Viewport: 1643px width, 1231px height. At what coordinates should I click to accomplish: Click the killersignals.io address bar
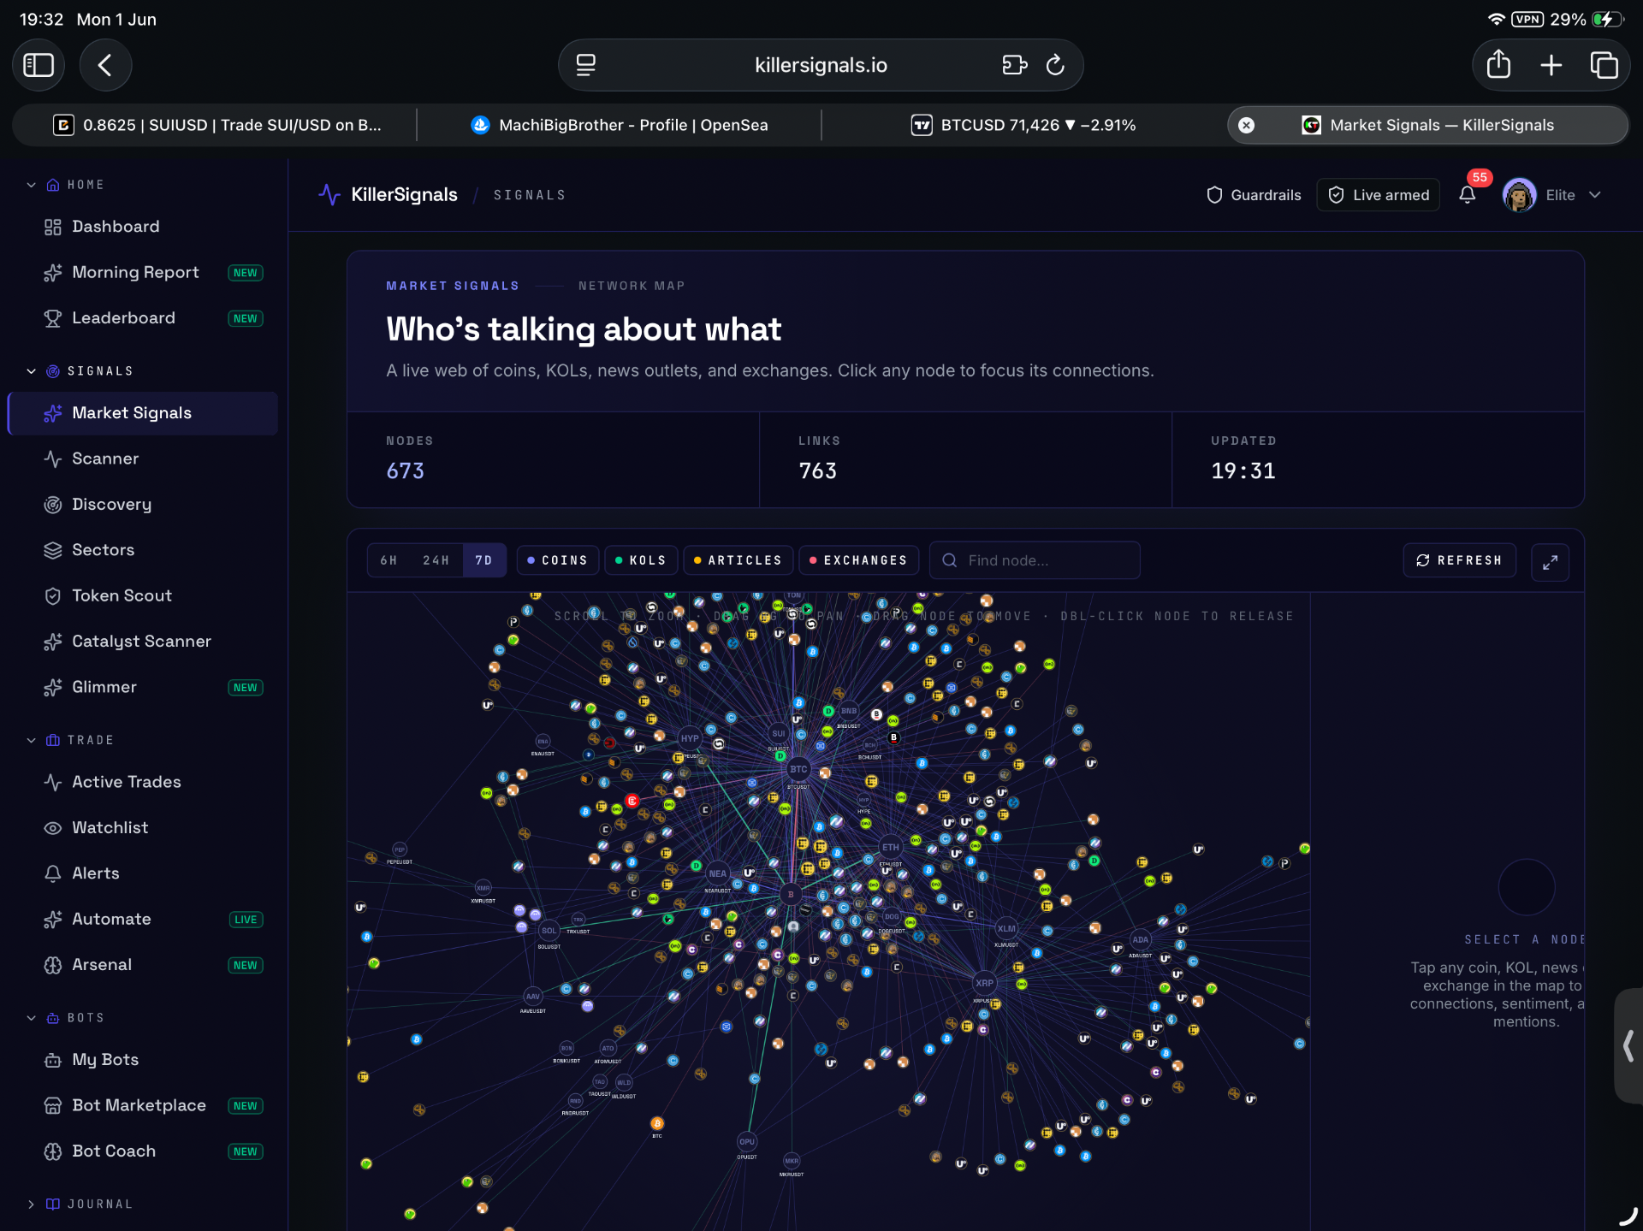pos(821,65)
